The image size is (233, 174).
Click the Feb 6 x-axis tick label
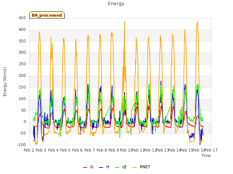click(x=77, y=150)
